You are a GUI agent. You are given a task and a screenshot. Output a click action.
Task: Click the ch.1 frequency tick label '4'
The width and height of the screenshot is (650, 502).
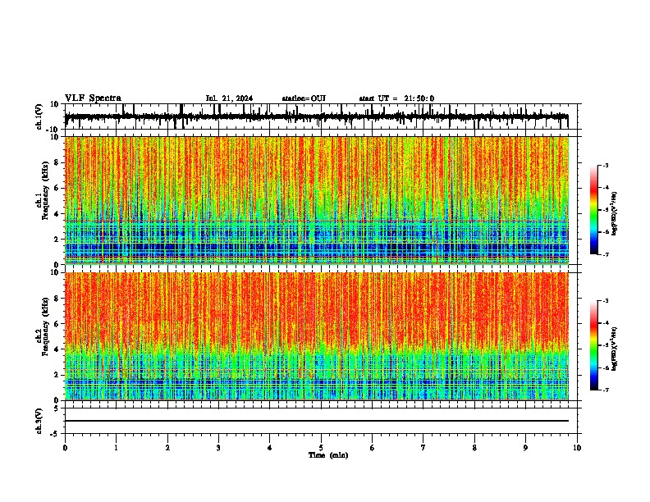click(x=57, y=214)
